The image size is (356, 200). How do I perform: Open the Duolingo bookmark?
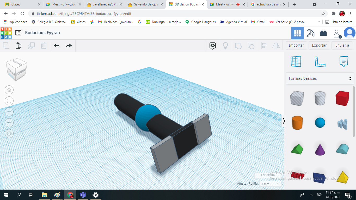pyautogui.click(x=163, y=22)
